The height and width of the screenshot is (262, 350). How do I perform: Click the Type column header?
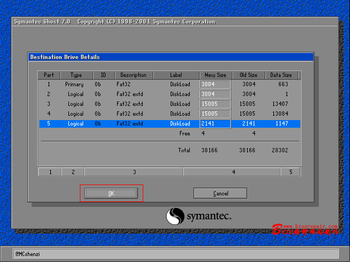(77, 75)
